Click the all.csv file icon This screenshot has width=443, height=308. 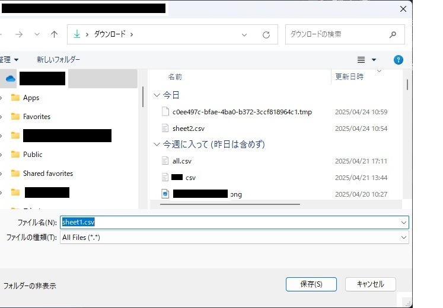tap(165, 161)
